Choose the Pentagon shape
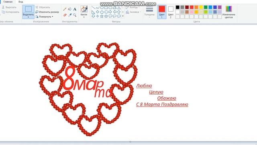Viewport: 257px width, 145px height. click(102, 12)
